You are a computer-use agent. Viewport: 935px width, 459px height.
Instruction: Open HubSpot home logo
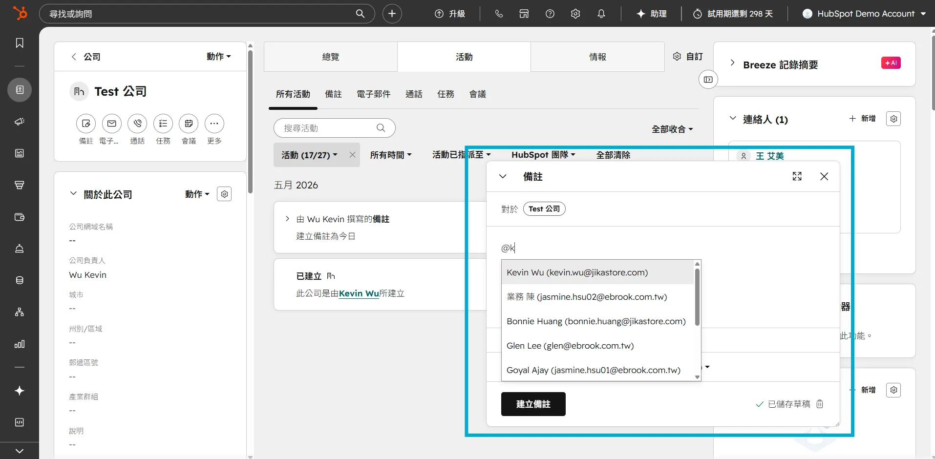tap(20, 13)
